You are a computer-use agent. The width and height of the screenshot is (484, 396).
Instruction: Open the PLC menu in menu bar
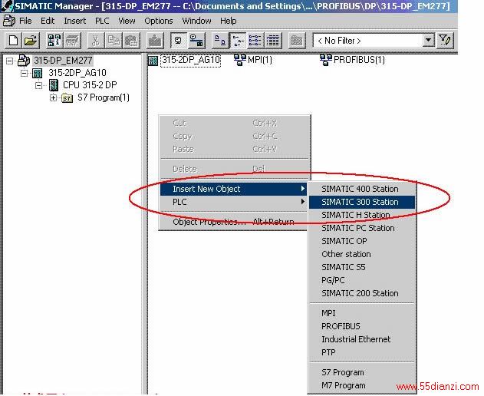coord(102,21)
